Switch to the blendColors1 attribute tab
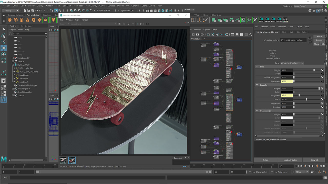 [x=303, y=32]
